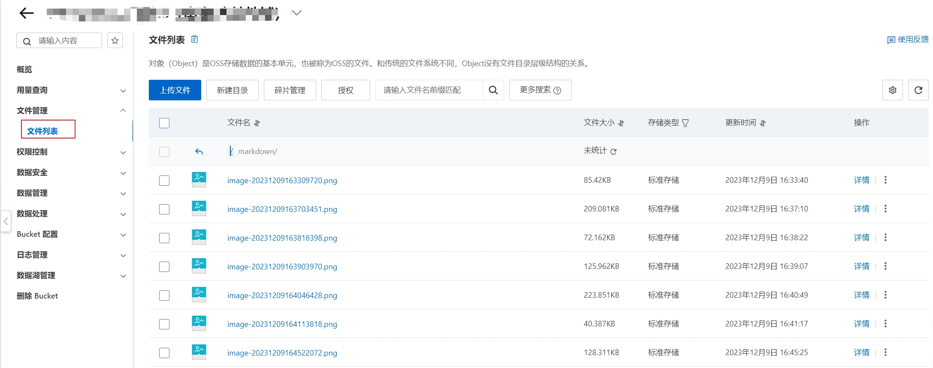Click the magnifier icon to search file prefix
Viewport: 933px width, 368px height.
[x=493, y=90]
